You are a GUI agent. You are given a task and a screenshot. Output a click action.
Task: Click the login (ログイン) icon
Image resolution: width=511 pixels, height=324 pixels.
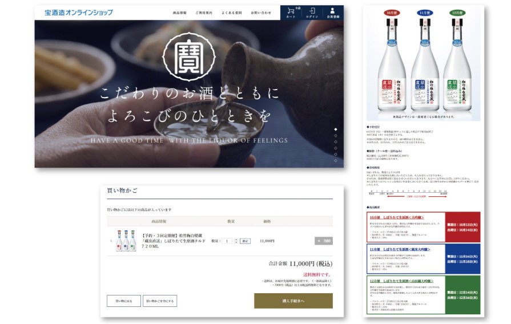pyautogui.click(x=312, y=13)
